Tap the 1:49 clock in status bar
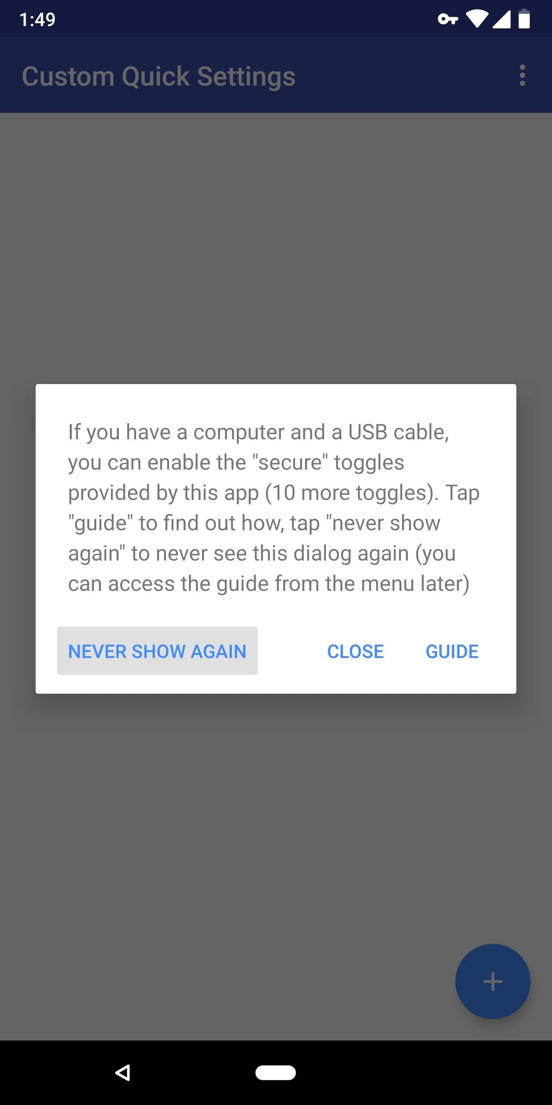552x1105 pixels. click(x=37, y=19)
